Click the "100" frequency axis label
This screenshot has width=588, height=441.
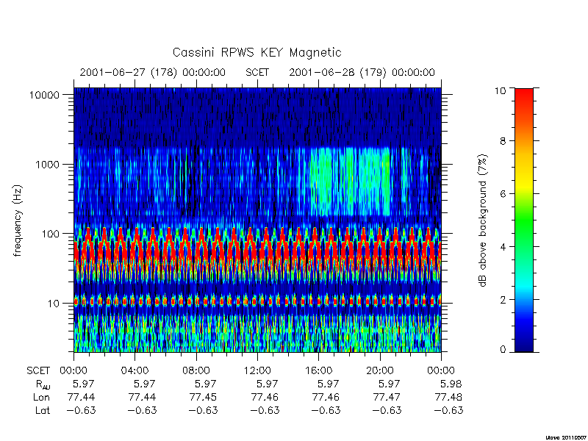click(x=51, y=234)
